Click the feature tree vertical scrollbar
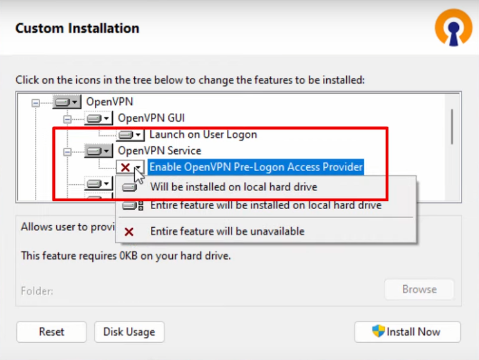 click(452, 125)
